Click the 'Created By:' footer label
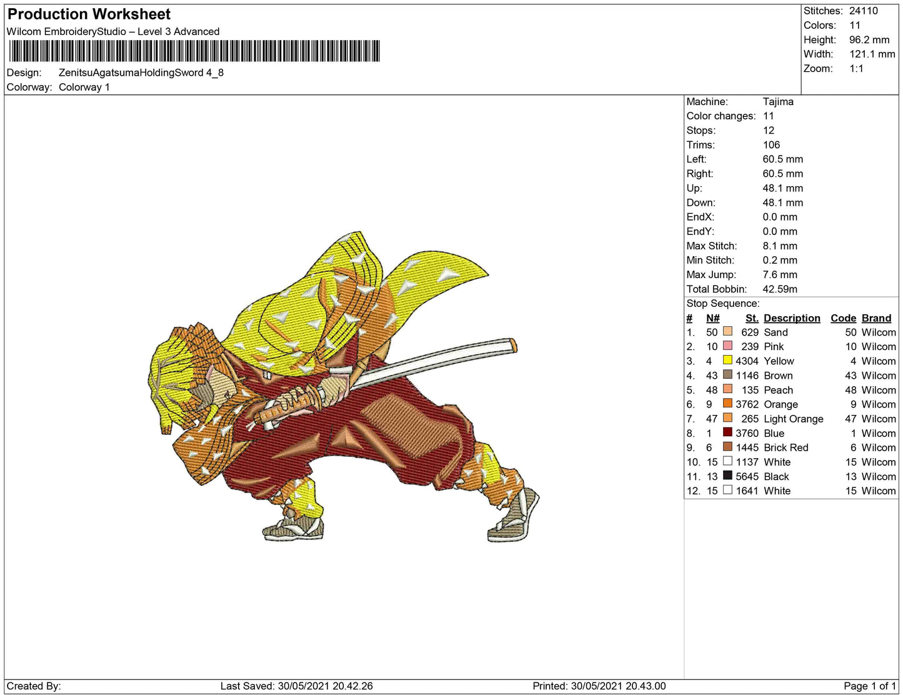The image size is (903, 695). tap(34, 686)
